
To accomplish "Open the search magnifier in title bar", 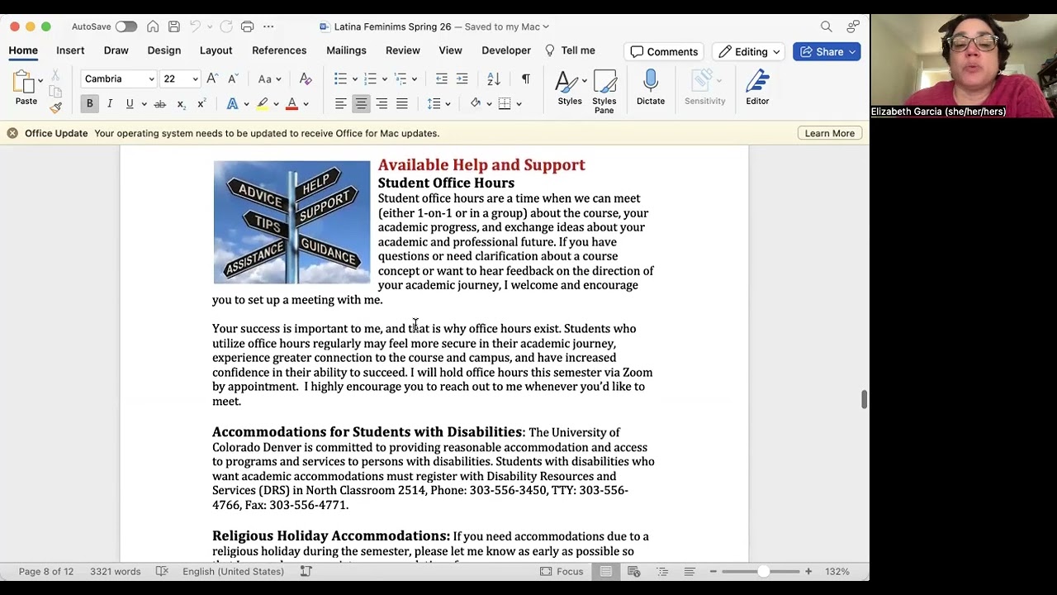I will 826,26.
